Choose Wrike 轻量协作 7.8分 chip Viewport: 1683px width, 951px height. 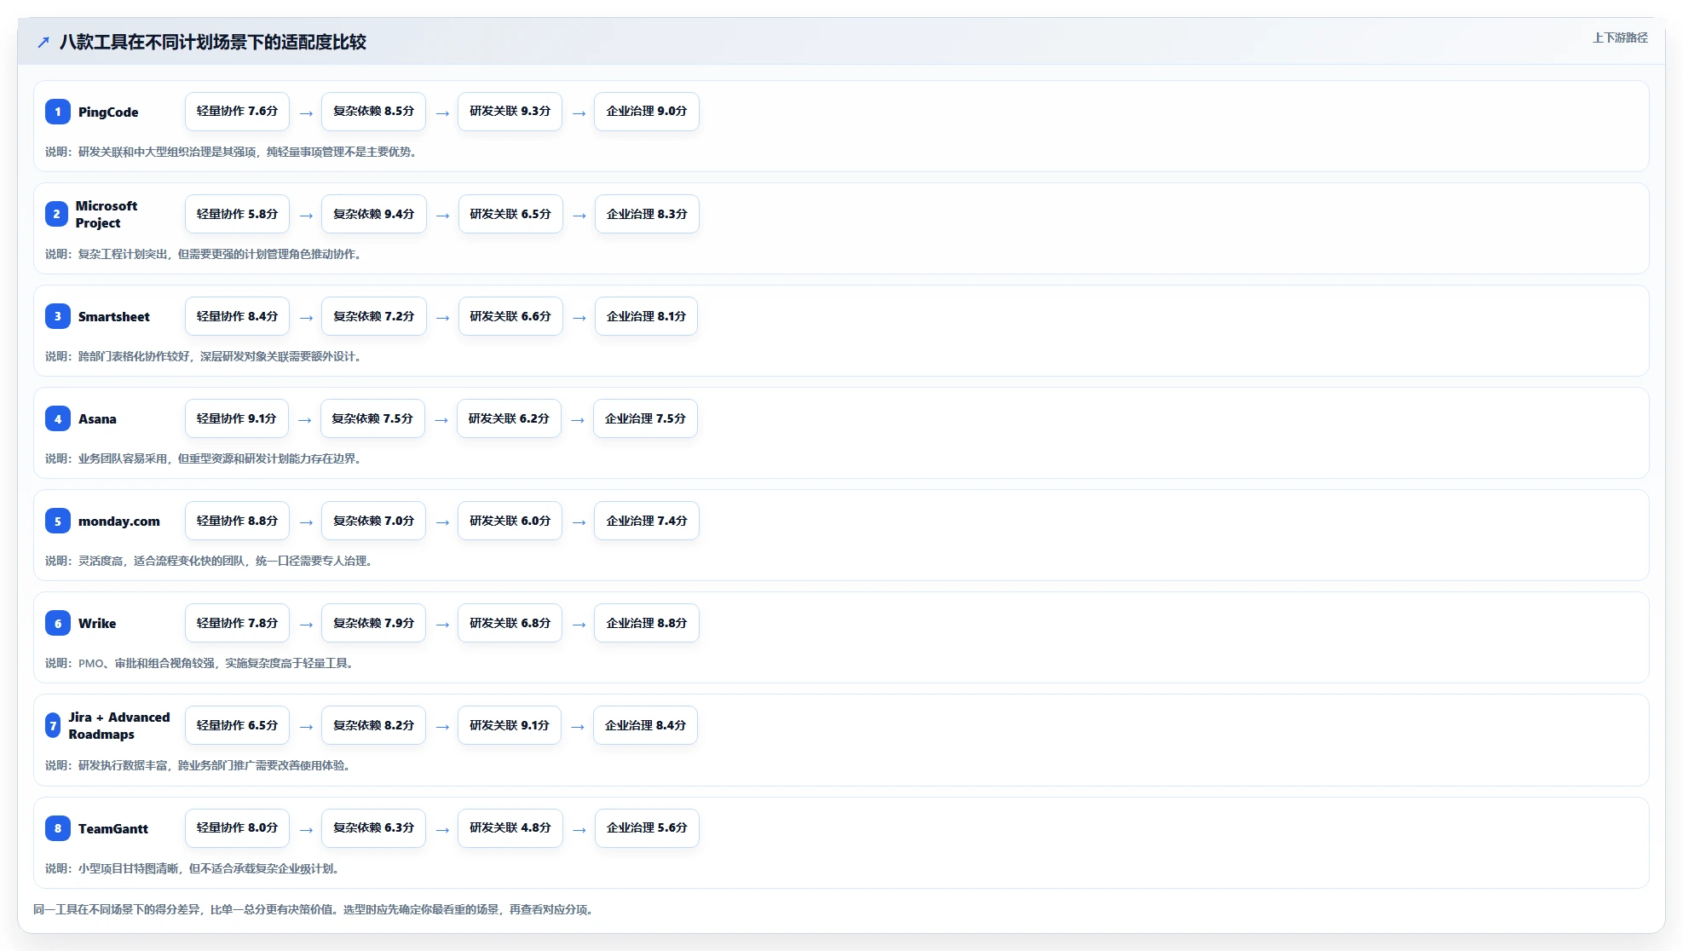coord(237,623)
